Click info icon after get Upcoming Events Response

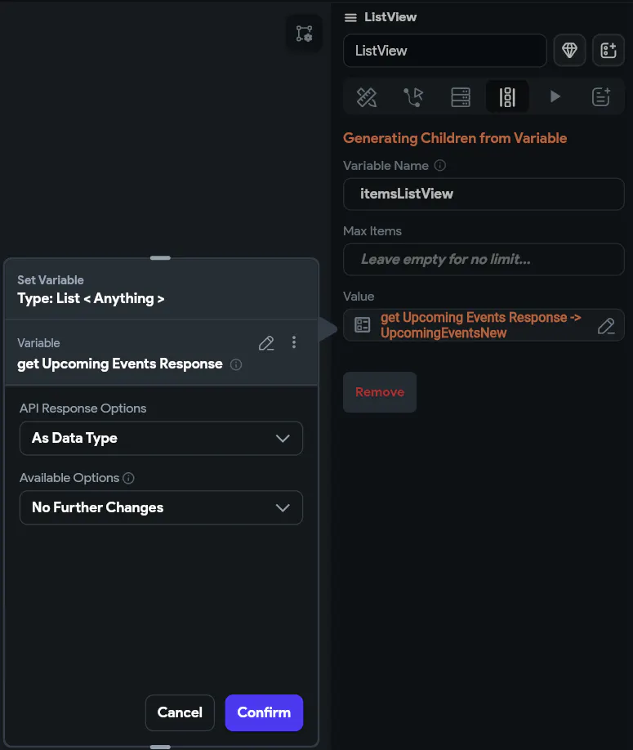click(236, 364)
